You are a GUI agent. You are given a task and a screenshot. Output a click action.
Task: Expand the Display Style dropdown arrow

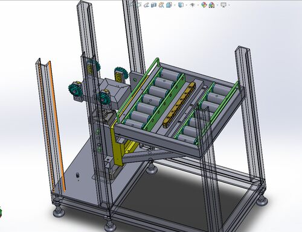coord(187,5)
